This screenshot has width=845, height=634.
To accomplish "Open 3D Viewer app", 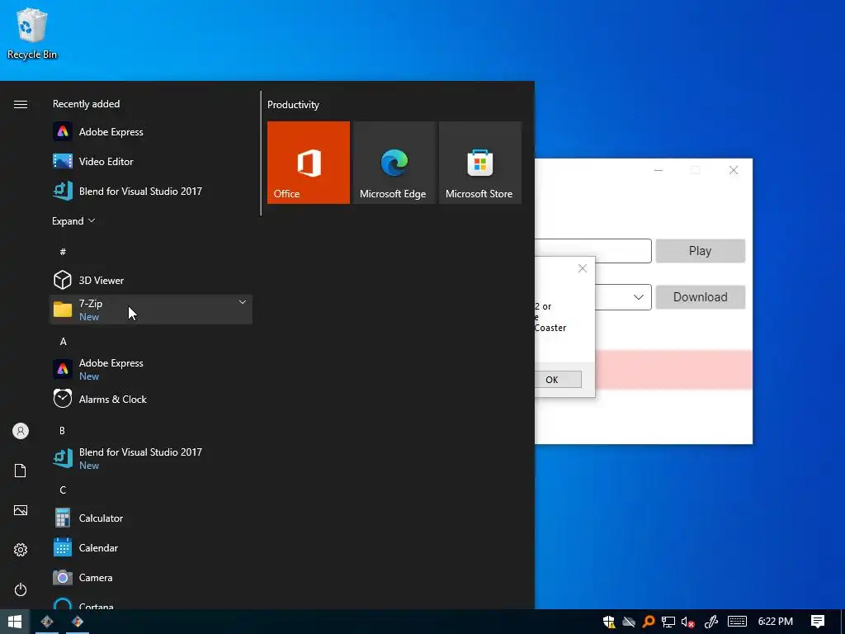I will 151,281.
